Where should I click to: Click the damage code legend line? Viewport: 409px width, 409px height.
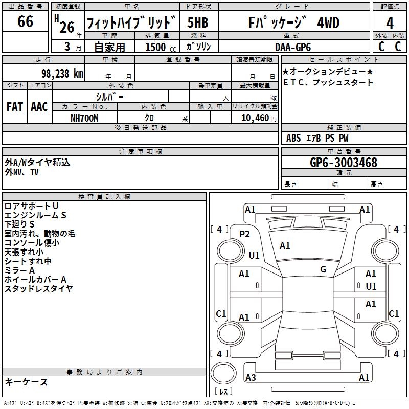coord(180,403)
